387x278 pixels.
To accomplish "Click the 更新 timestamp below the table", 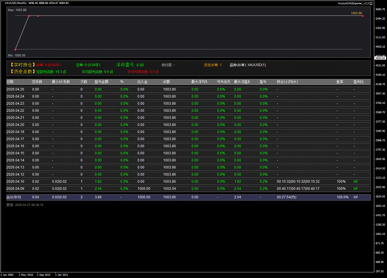I will [25, 205].
